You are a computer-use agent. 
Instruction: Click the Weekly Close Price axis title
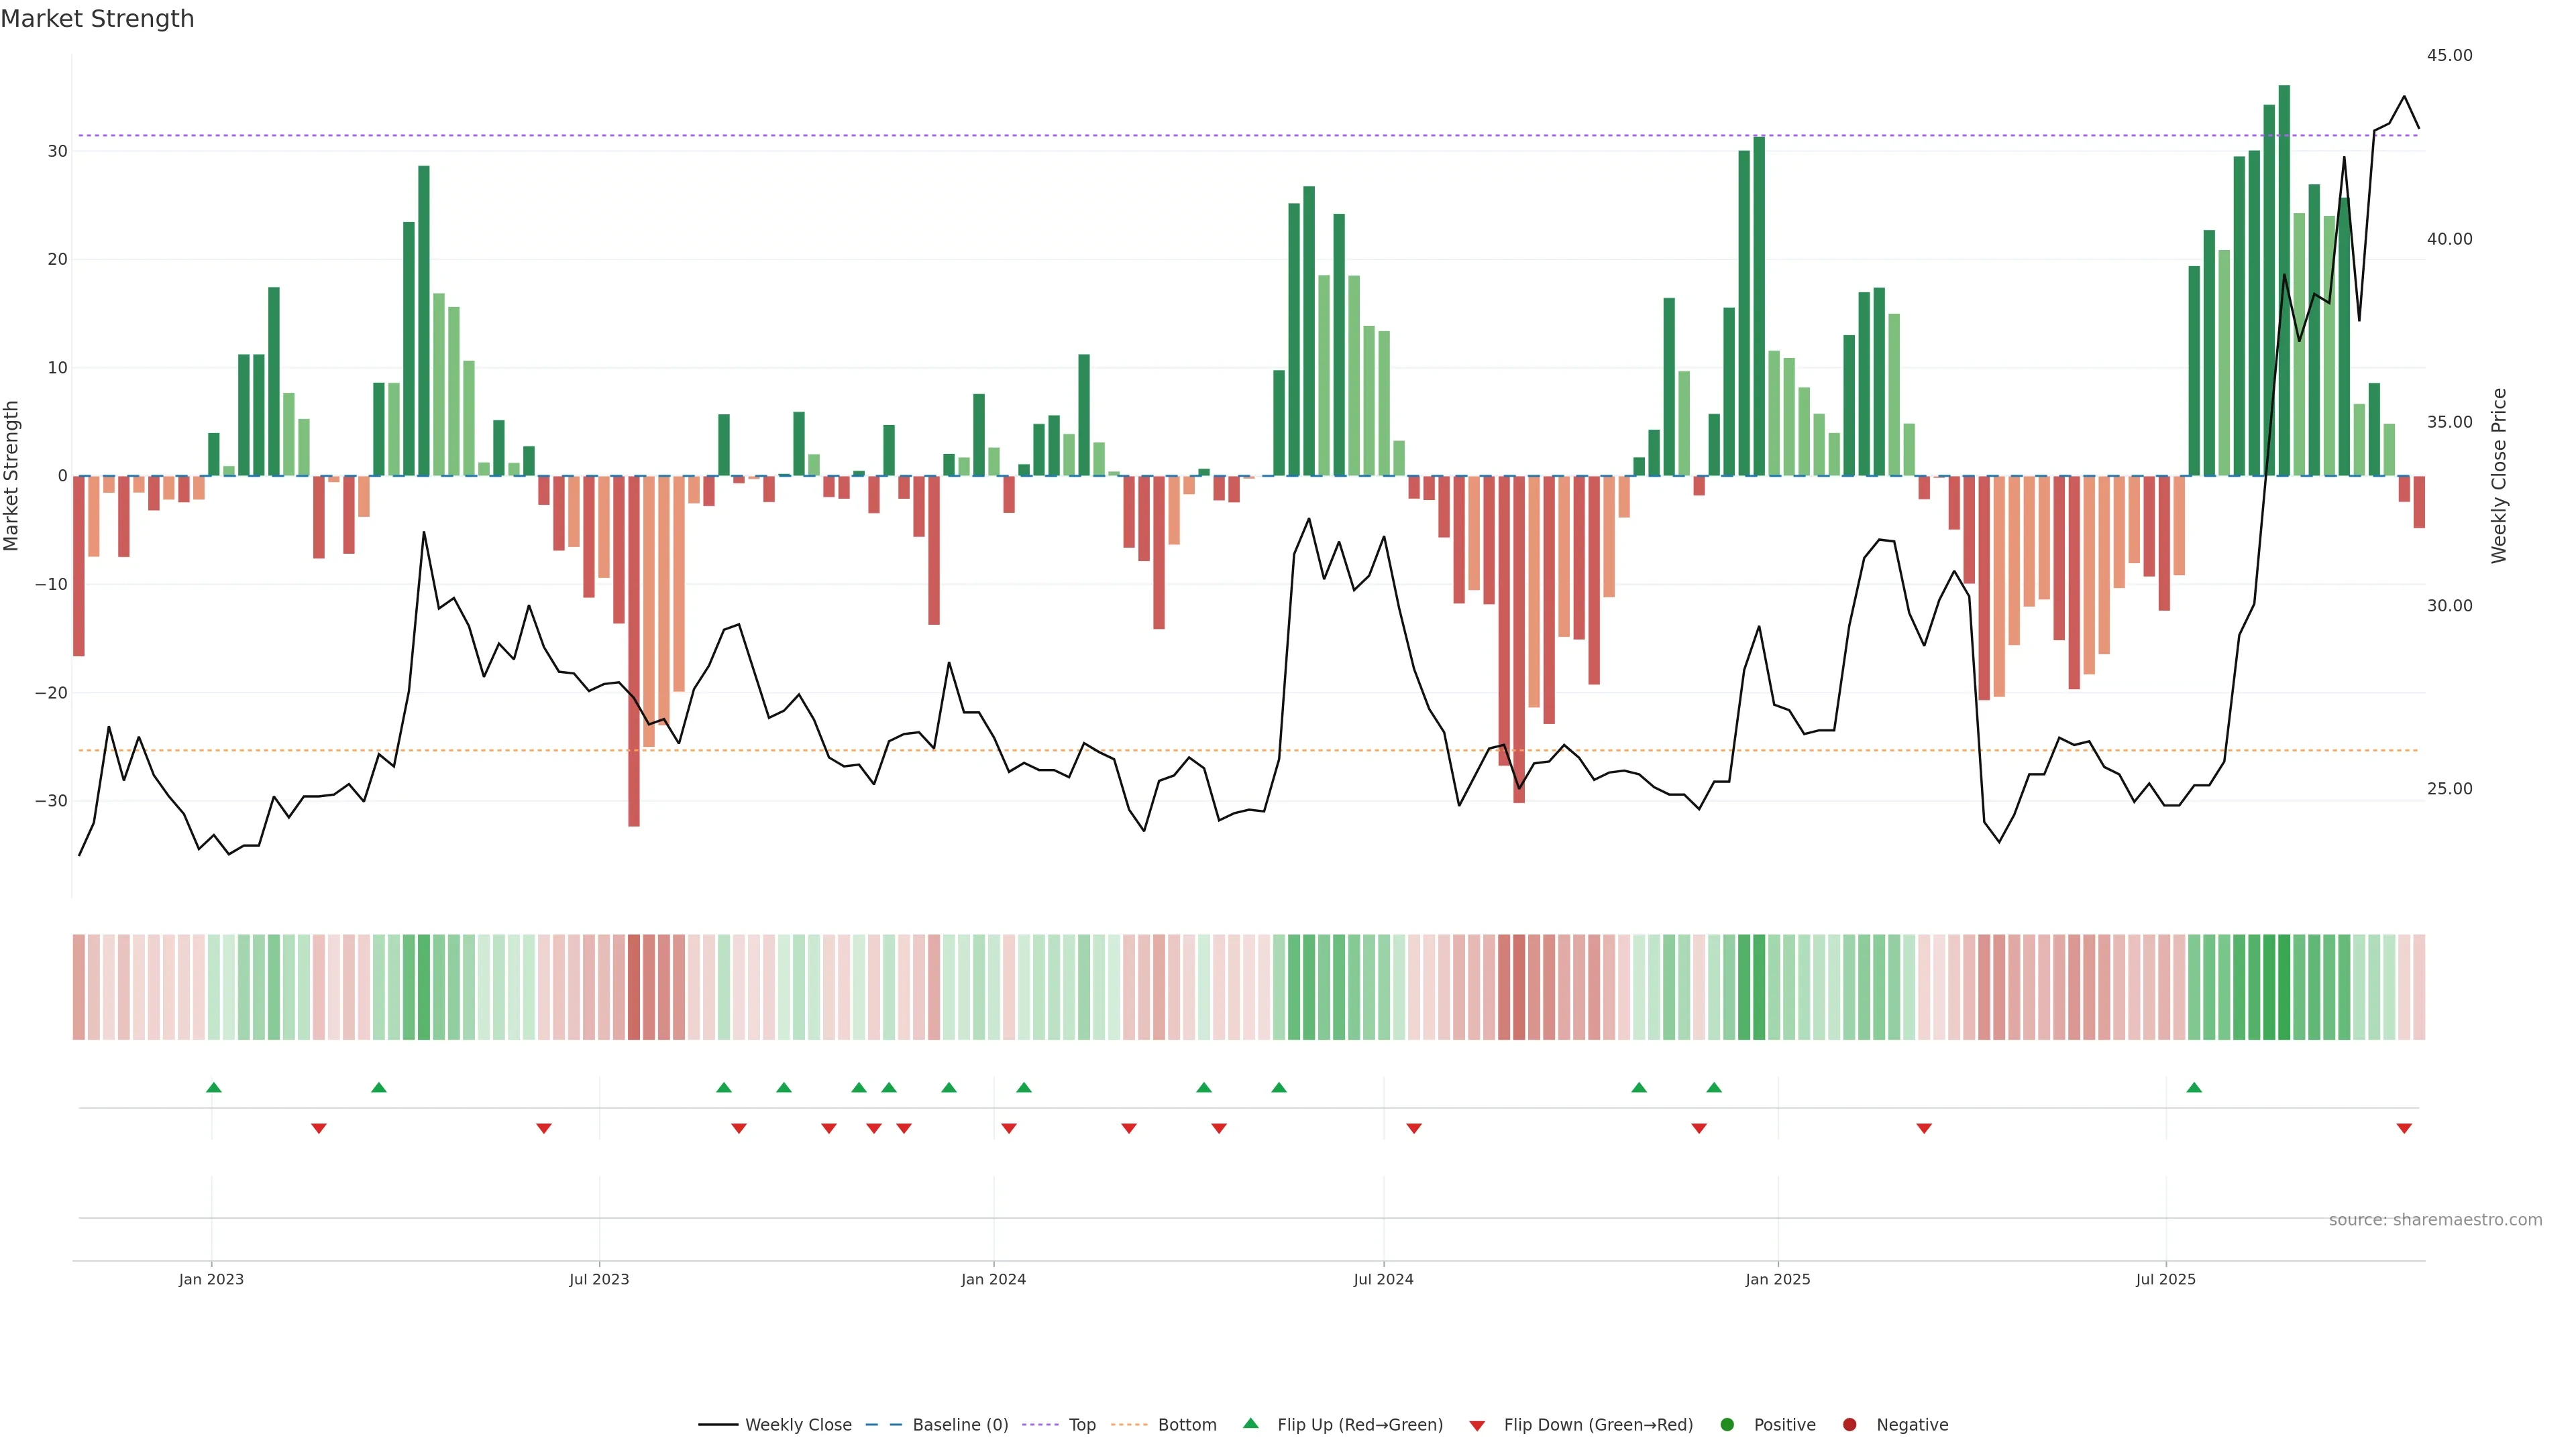point(2499,476)
